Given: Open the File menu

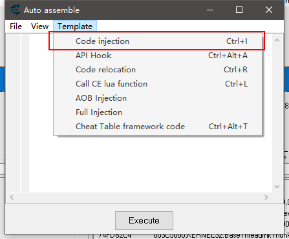Looking at the screenshot, I should (x=16, y=26).
